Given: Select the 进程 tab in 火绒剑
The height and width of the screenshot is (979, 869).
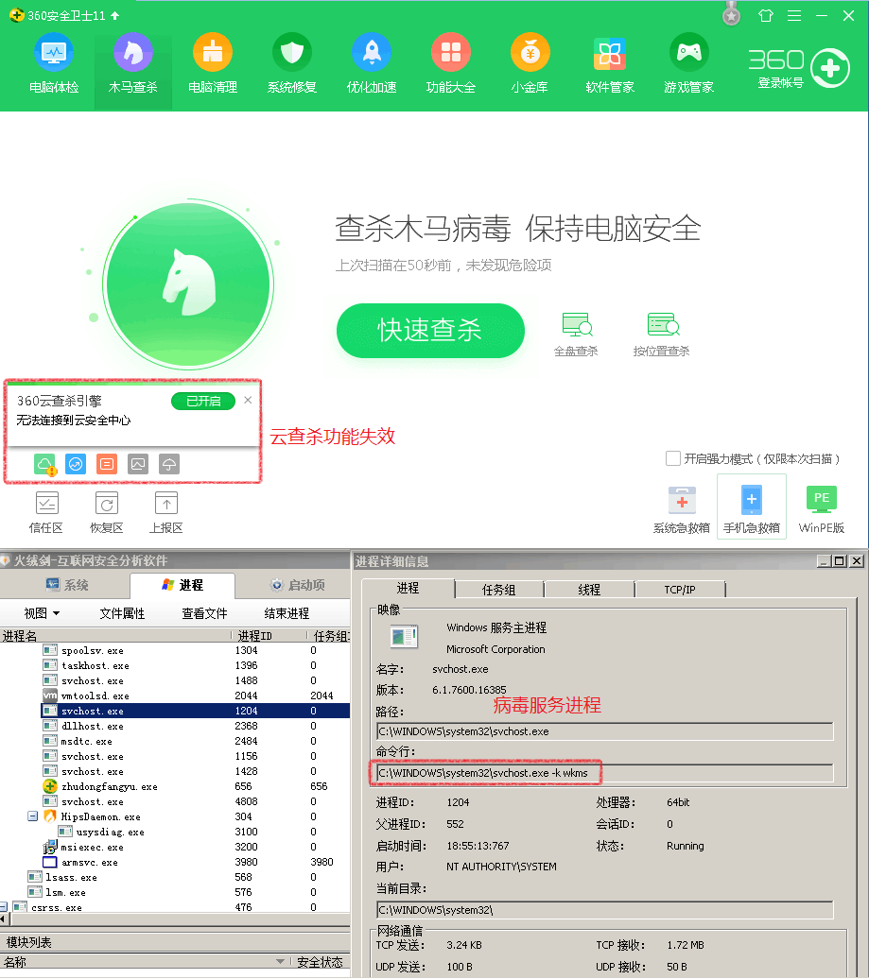Looking at the screenshot, I should [x=182, y=585].
